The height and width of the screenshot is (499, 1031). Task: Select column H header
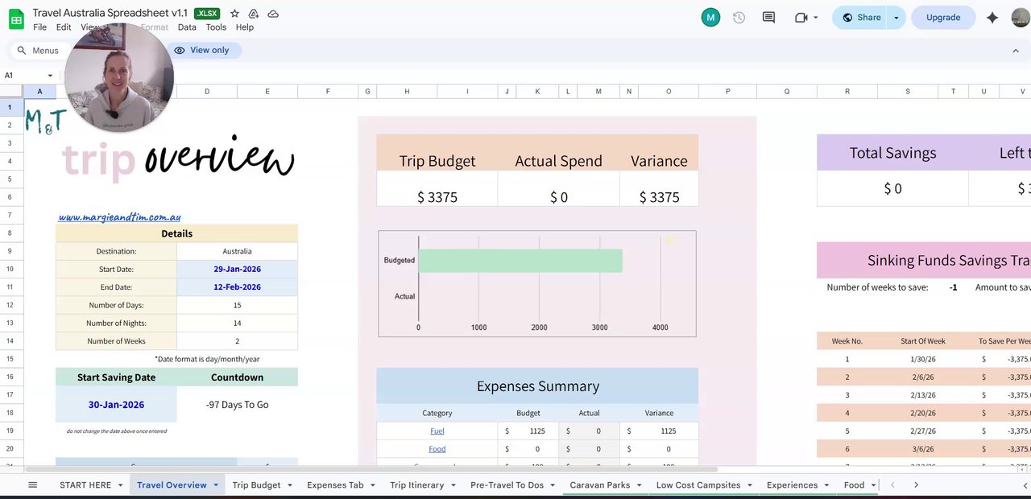coord(407,92)
